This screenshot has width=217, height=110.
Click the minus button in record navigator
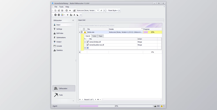(x=100, y=100)
